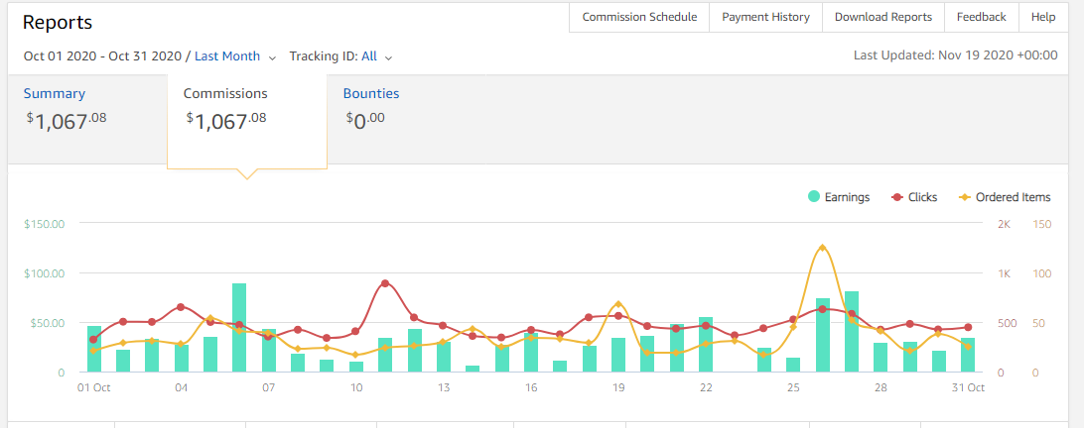This screenshot has width=1084, height=428.
Task: Open the Commission Schedule page
Action: [639, 17]
